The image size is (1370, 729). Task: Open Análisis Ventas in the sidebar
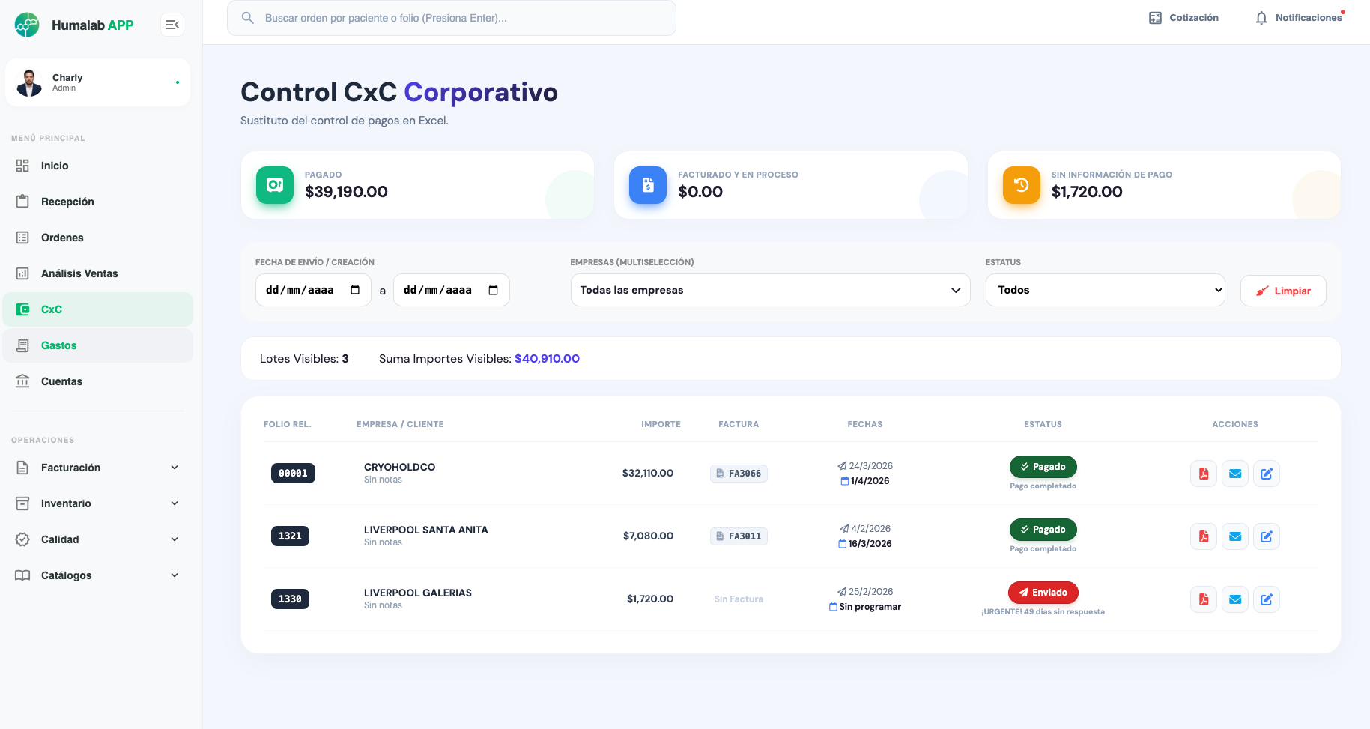(x=97, y=273)
